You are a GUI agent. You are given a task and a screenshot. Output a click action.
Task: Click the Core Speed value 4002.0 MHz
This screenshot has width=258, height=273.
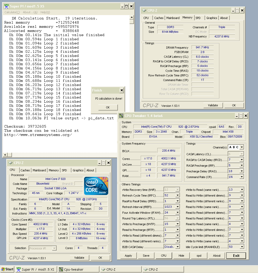(41, 224)
